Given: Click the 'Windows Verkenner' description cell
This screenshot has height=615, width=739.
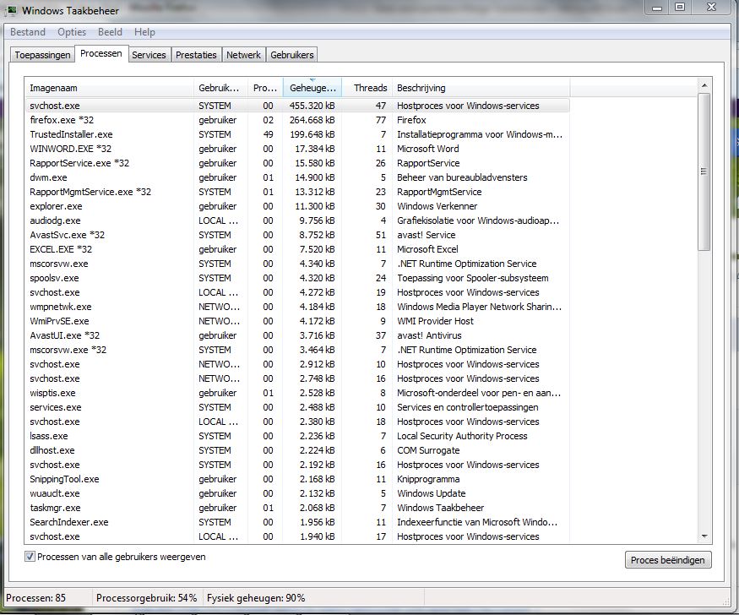Looking at the screenshot, I should 437,206.
